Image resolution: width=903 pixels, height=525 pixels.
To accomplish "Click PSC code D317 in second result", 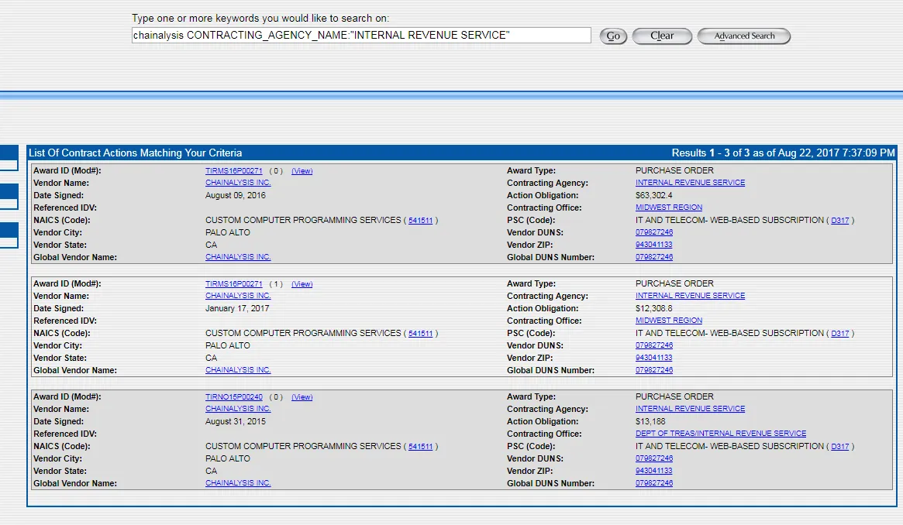I will [839, 334].
